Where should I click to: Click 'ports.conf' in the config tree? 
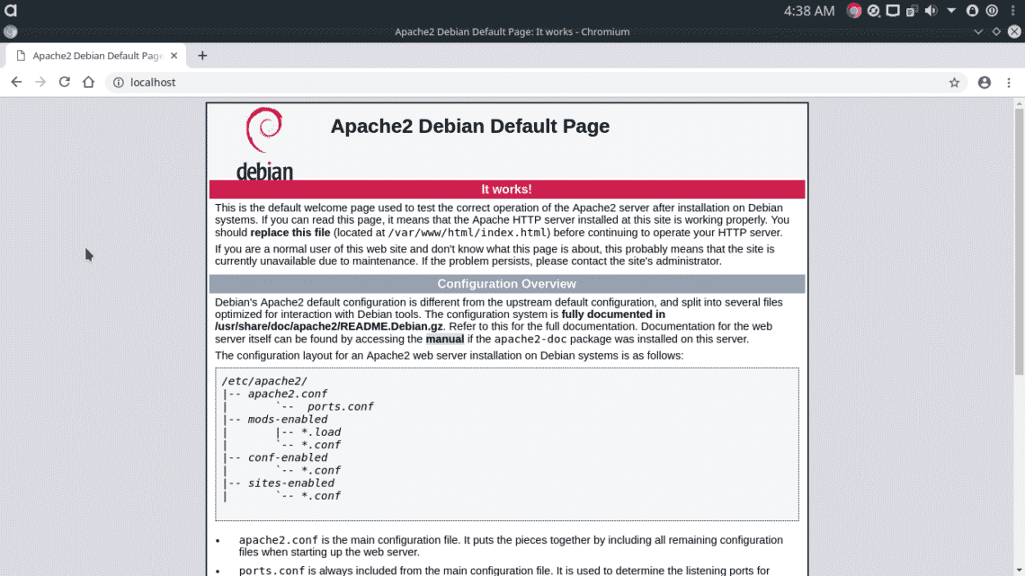pos(341,406)
